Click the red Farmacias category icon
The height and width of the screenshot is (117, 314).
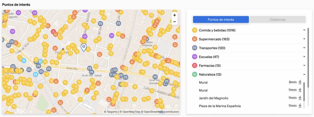click(x=195, y=66)
